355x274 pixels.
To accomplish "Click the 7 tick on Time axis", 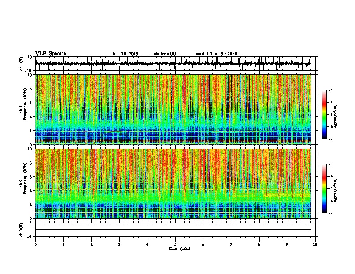I will point(231,244).
